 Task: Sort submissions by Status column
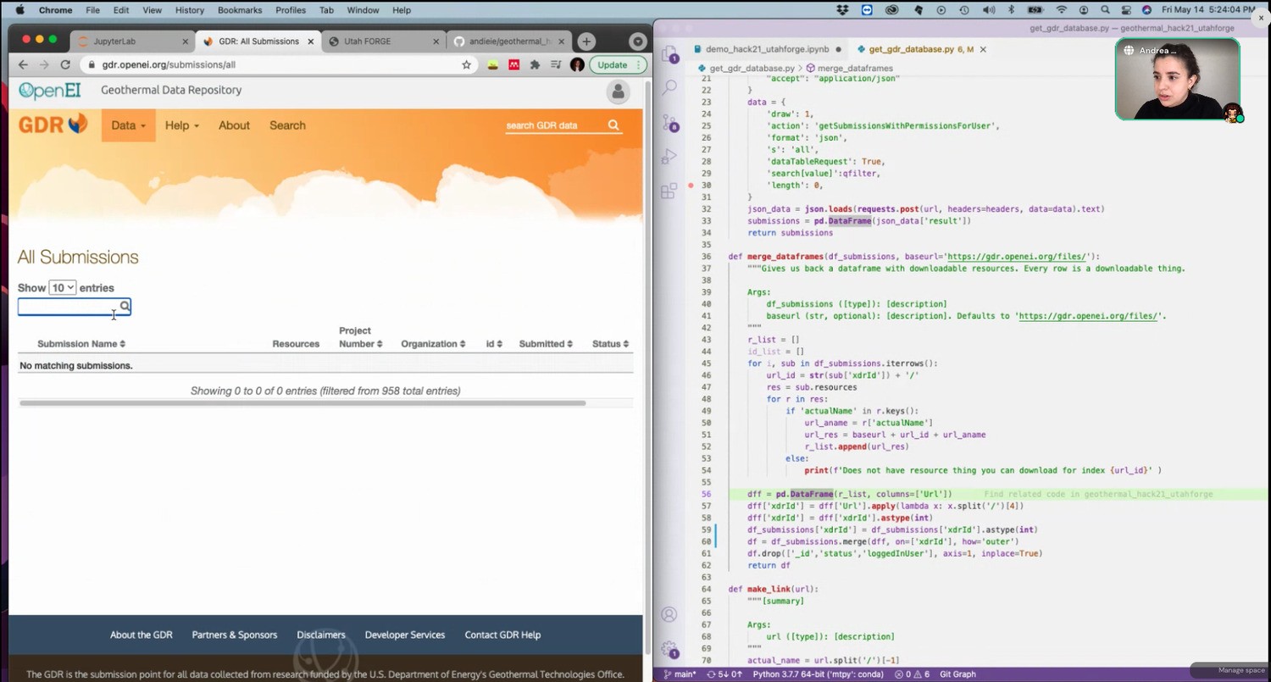(609, 344)
